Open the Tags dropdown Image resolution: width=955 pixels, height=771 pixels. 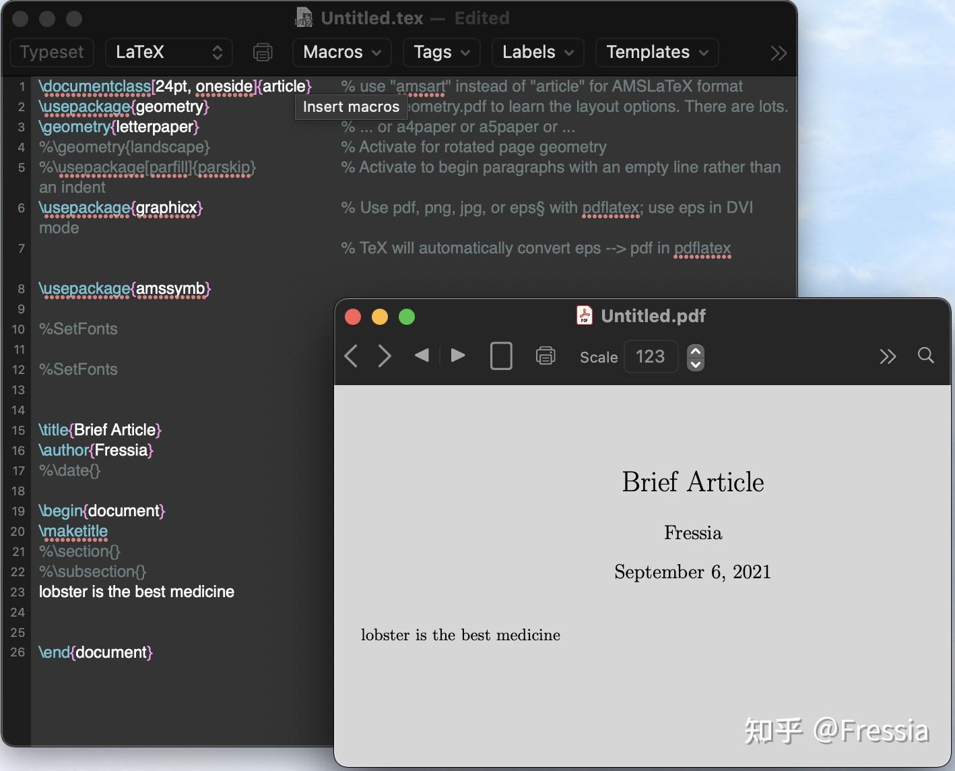coord(440,52)
